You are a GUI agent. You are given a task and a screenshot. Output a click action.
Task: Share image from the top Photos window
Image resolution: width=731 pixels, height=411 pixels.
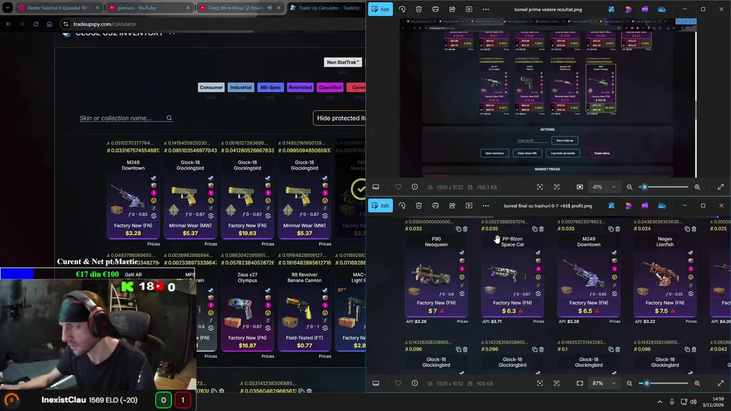452,9
